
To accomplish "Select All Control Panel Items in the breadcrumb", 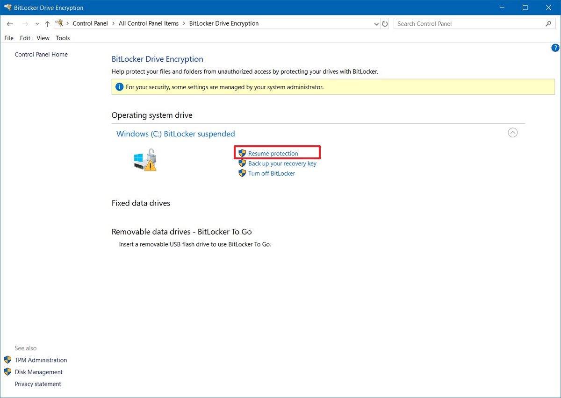I will (x=149, y=23).
